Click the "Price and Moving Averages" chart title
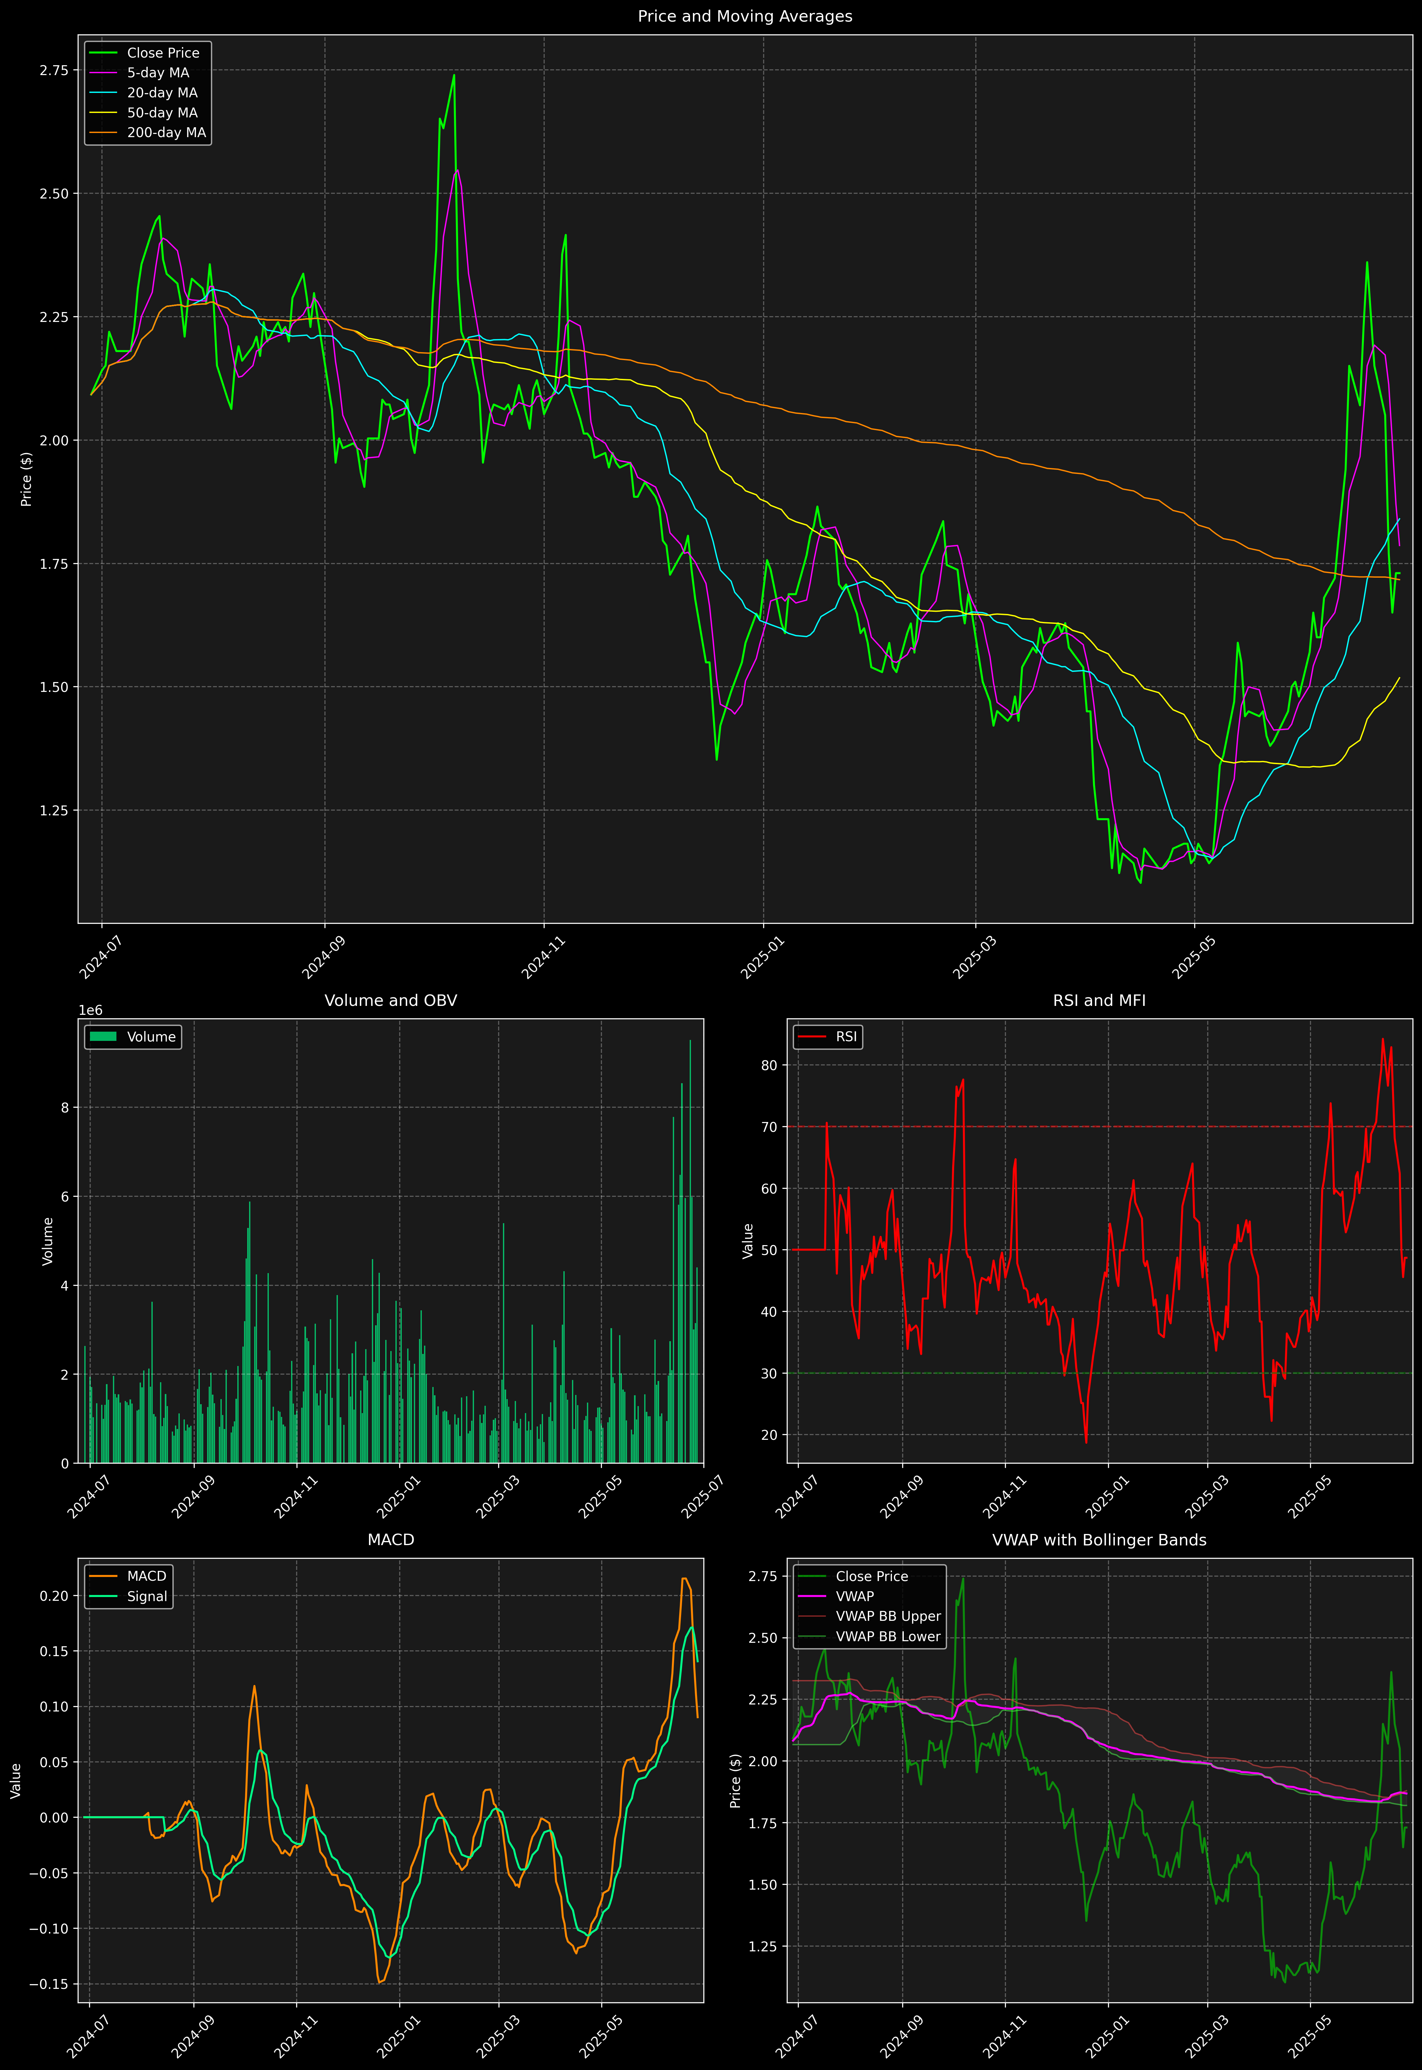Screen dimensions: 1422x2070 tap(745, 16)
